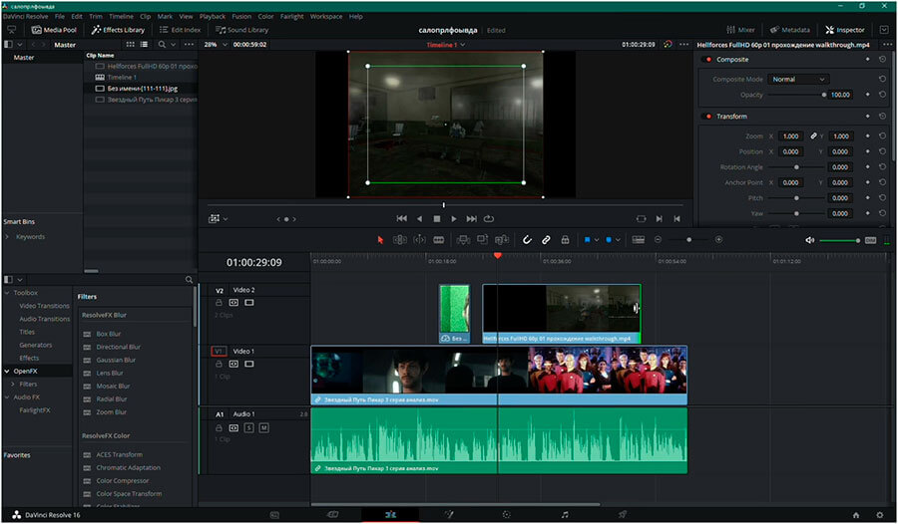Click the Overwrite Clip toolbar icon
This screenshot has width=898, height=524.
coord(482,240)
